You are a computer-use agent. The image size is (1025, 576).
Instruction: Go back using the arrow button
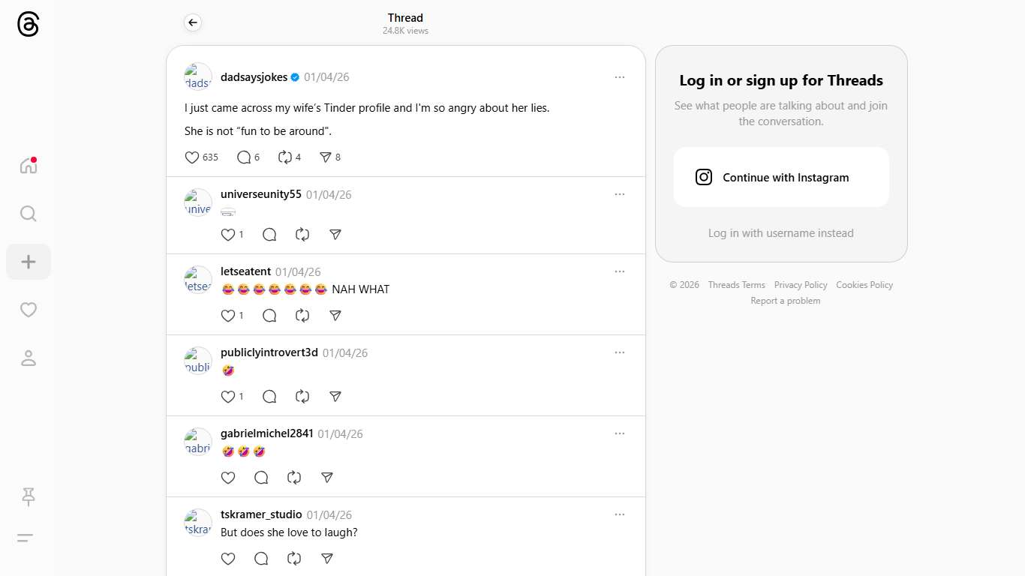tap(193, 22)
